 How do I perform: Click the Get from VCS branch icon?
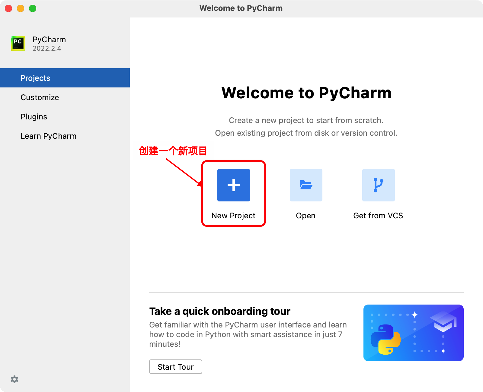coord(378,185)
